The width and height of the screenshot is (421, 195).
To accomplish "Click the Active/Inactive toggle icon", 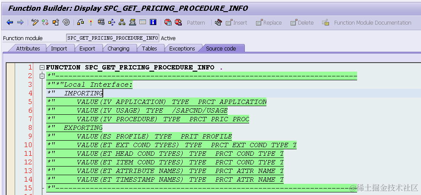I will click(45, 22).
